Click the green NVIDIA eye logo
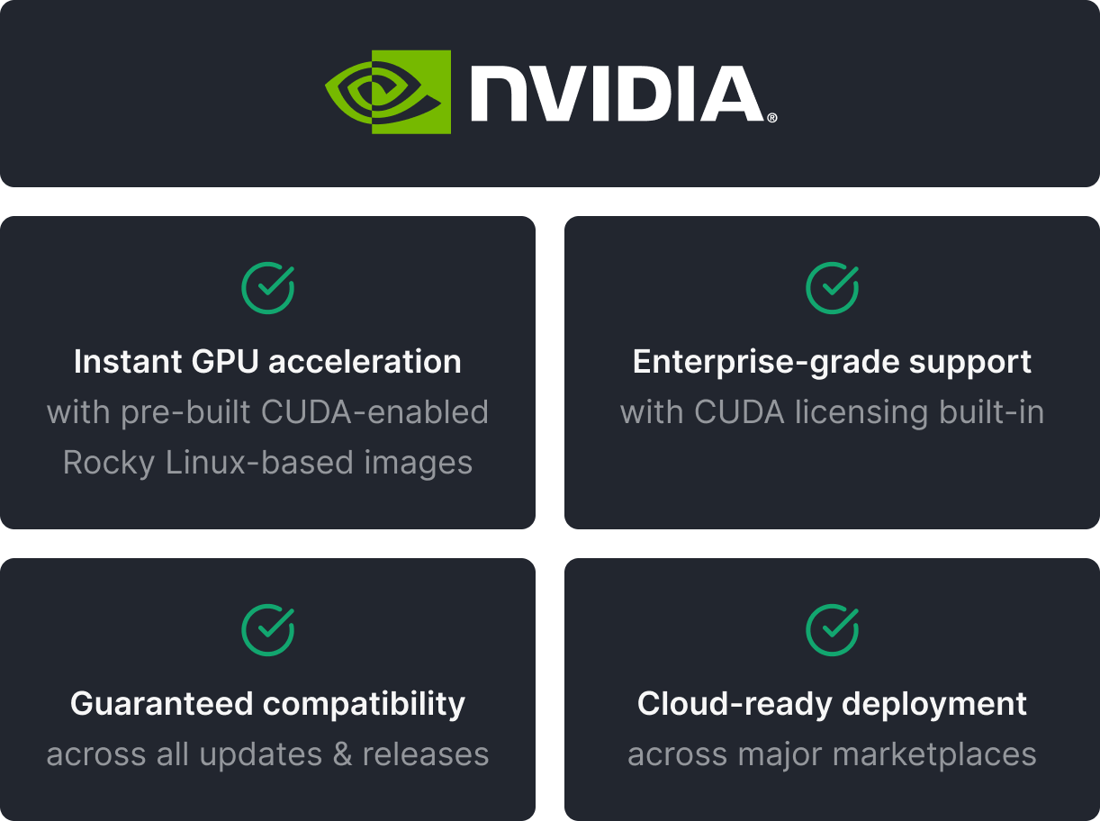Screen dimensions: 1100x821 click(388, 92)
